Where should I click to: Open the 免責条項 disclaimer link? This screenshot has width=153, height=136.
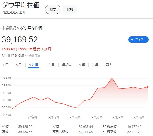34,56
